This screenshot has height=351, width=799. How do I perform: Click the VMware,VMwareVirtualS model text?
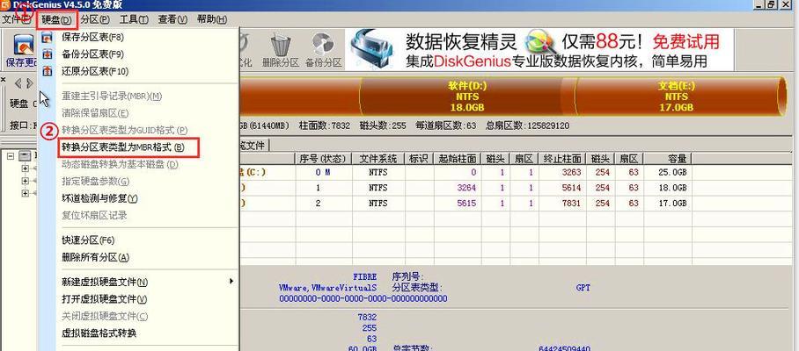pos(327,288)
